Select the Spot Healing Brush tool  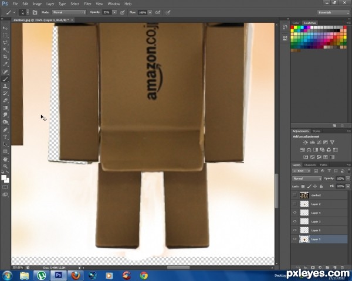[x=5, y=71]
